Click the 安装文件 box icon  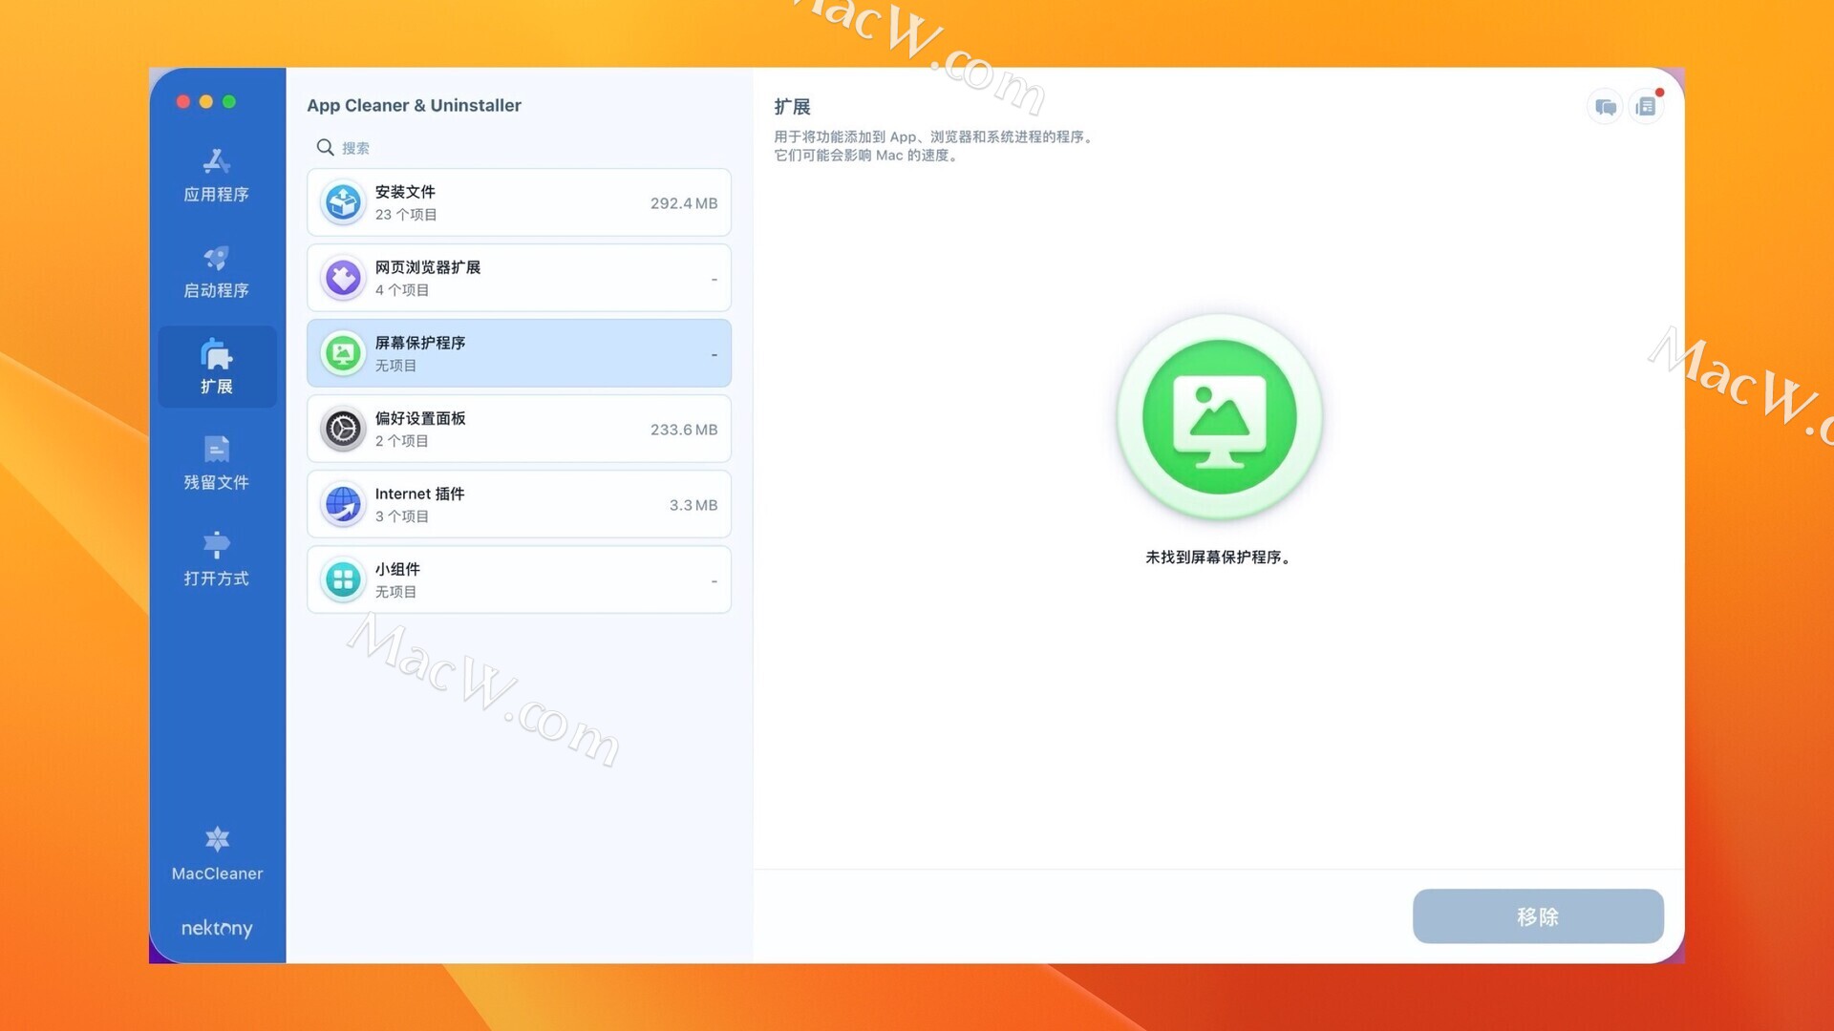point(343,202)
